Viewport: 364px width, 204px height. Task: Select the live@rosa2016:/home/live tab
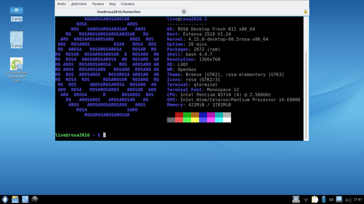pos(121,12)
